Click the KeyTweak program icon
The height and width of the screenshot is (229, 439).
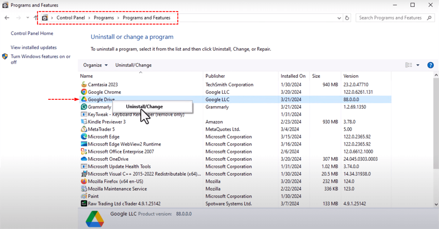click(84, 114)
